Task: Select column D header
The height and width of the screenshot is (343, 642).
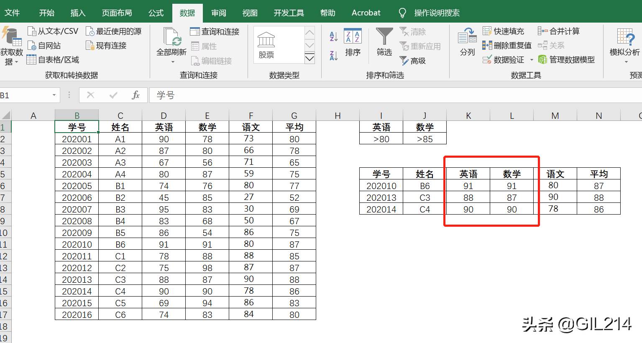Action: (164, 115)
